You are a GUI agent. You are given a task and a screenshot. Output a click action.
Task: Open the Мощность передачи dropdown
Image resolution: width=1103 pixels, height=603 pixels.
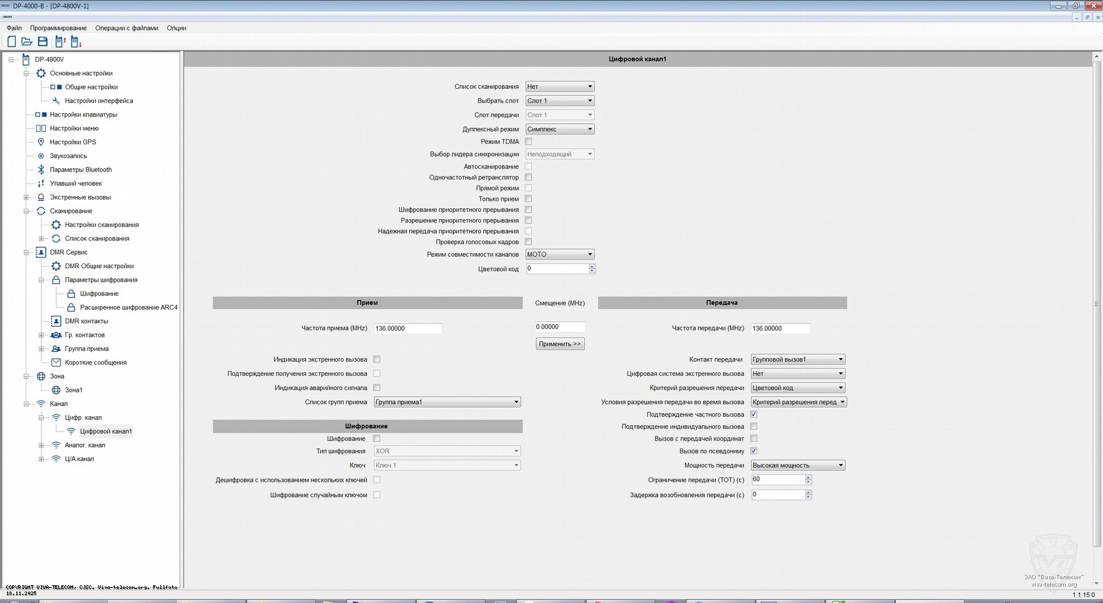(798, 465)
